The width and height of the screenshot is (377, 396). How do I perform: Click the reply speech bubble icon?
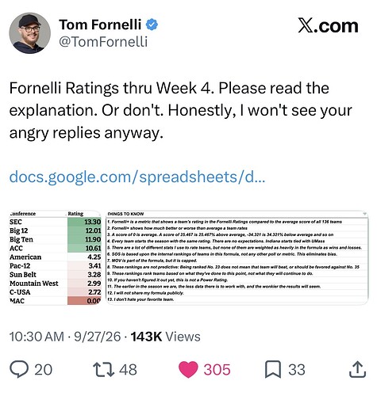19,369
